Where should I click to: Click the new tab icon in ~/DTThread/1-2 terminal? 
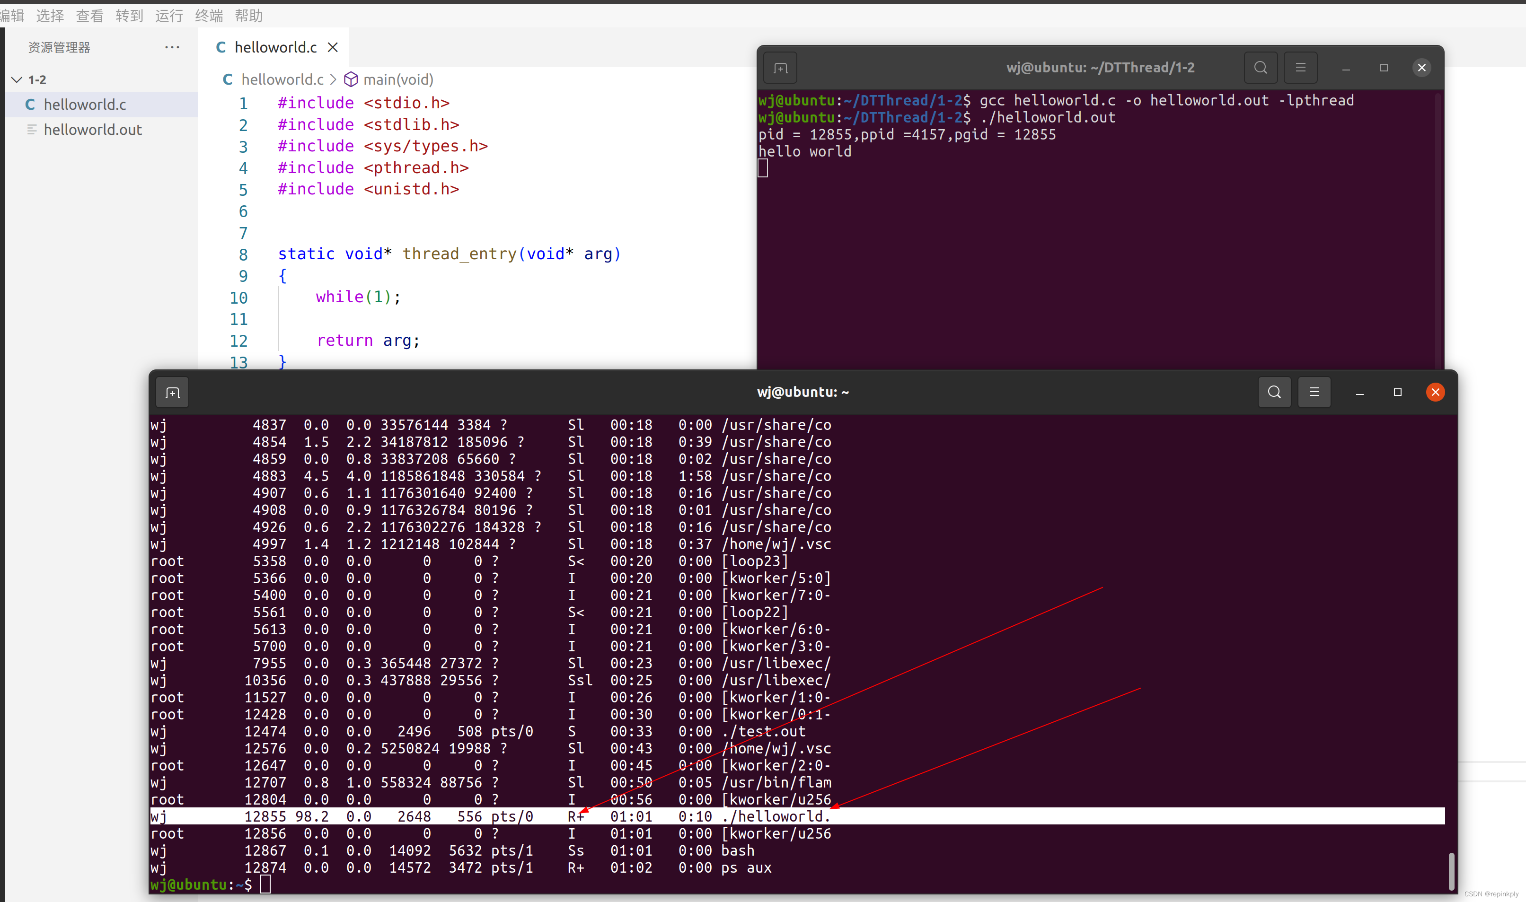click(781, 68)
